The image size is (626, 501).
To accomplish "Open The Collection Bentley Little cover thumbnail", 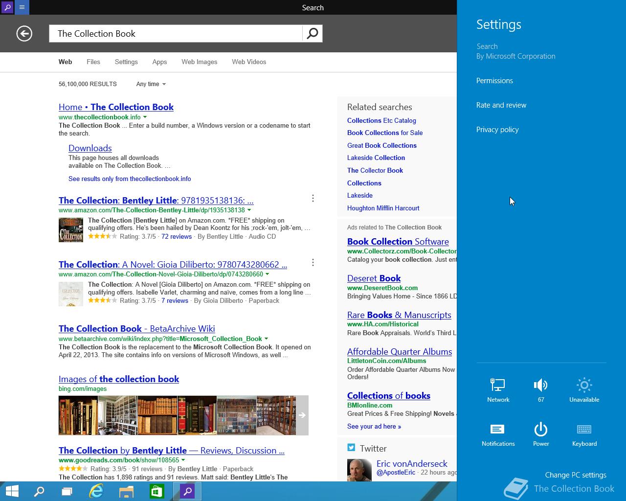I will point(71,230).
